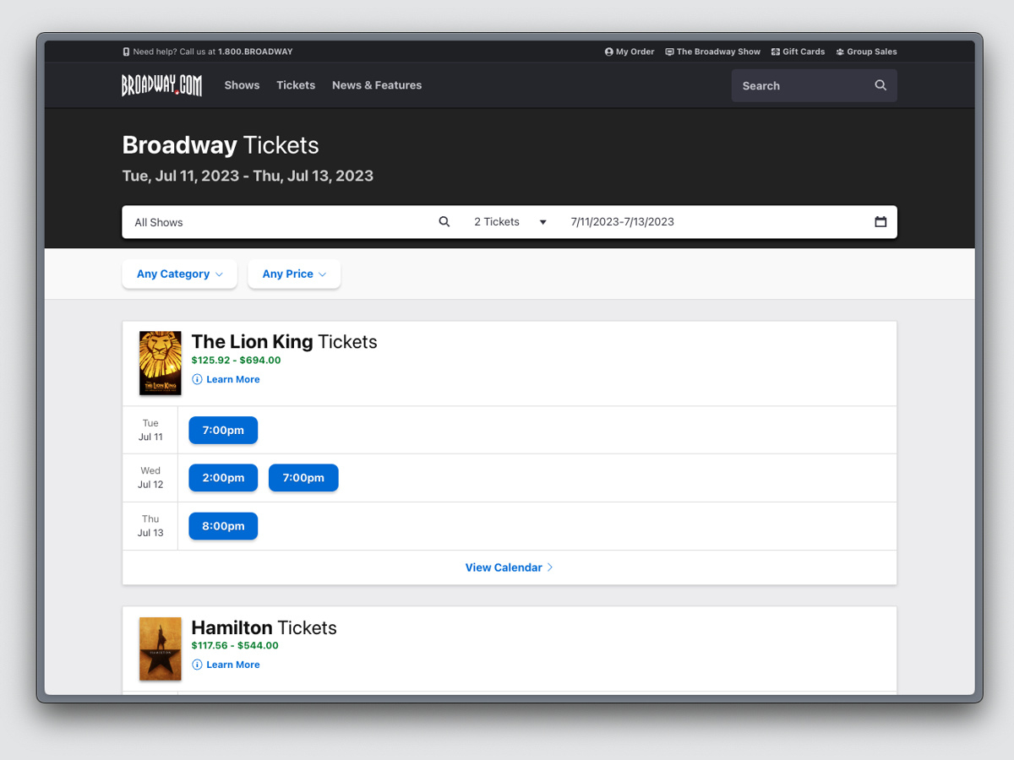Click the My Order account icon
The width and height of the screenshot is (1014, 760).
[608, 52]
